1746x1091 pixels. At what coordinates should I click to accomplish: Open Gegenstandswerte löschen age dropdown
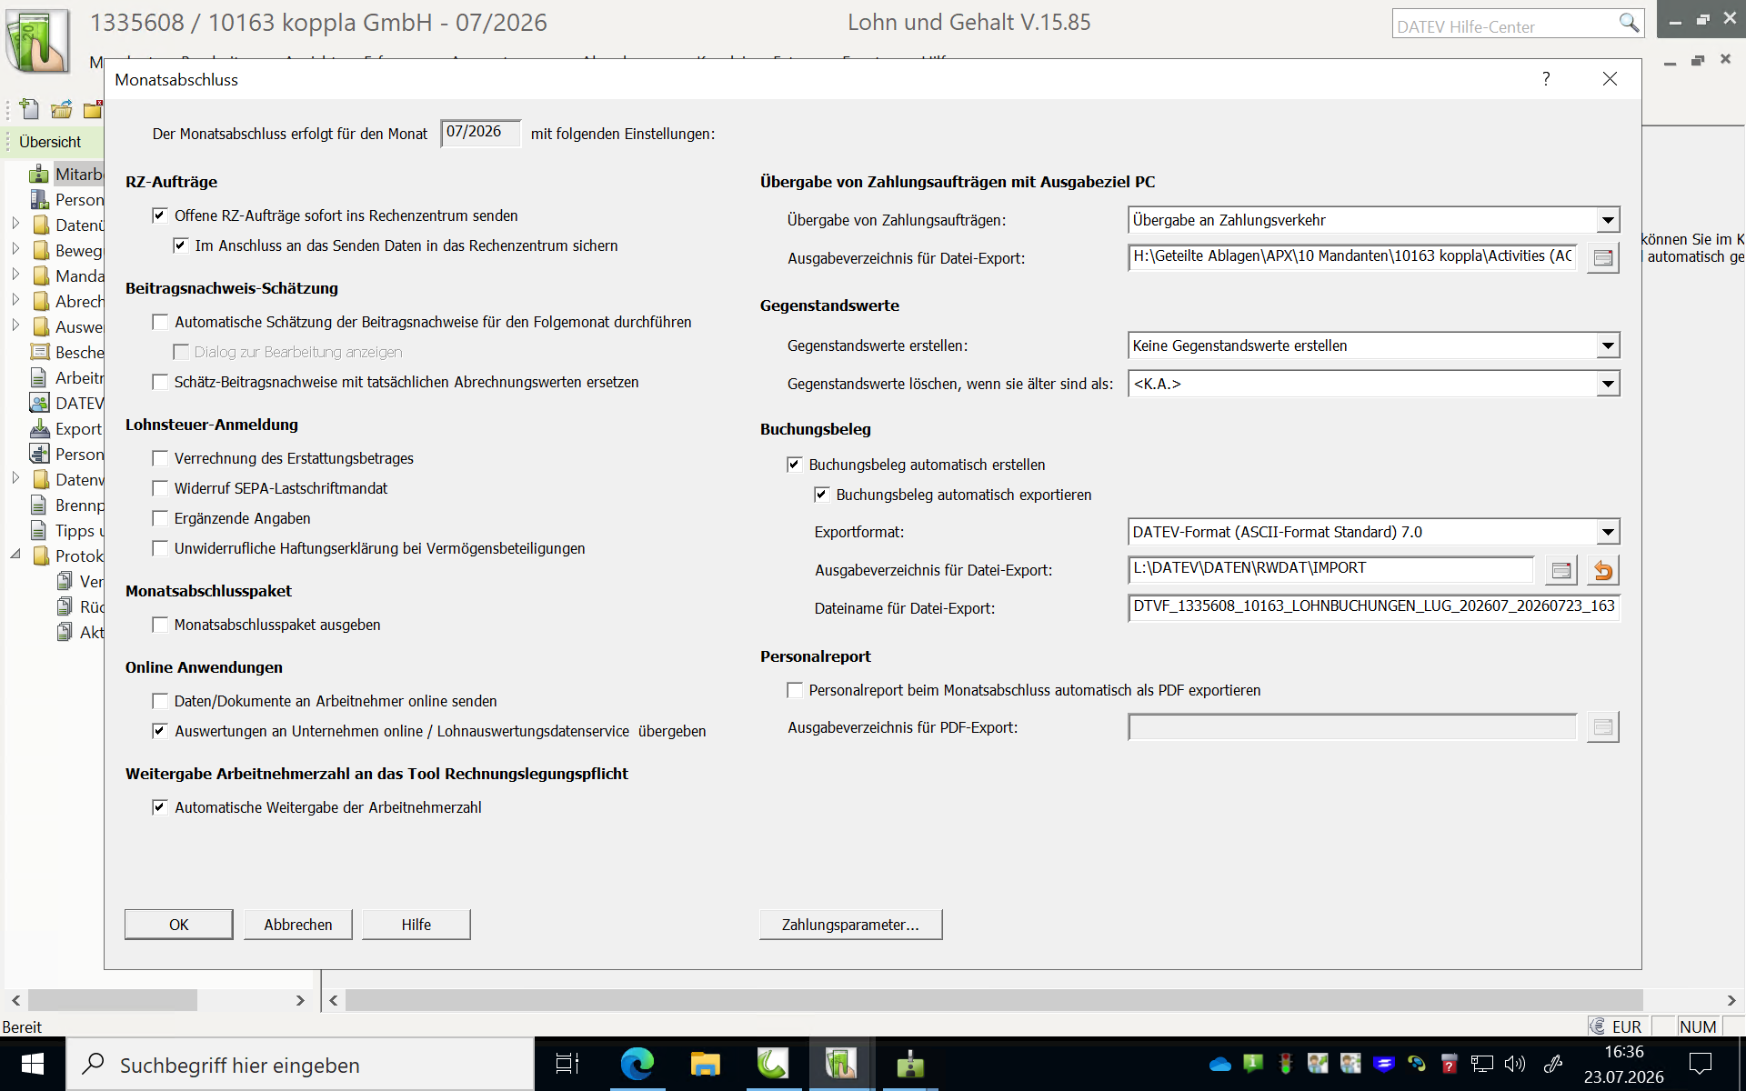click(1608, 384)
